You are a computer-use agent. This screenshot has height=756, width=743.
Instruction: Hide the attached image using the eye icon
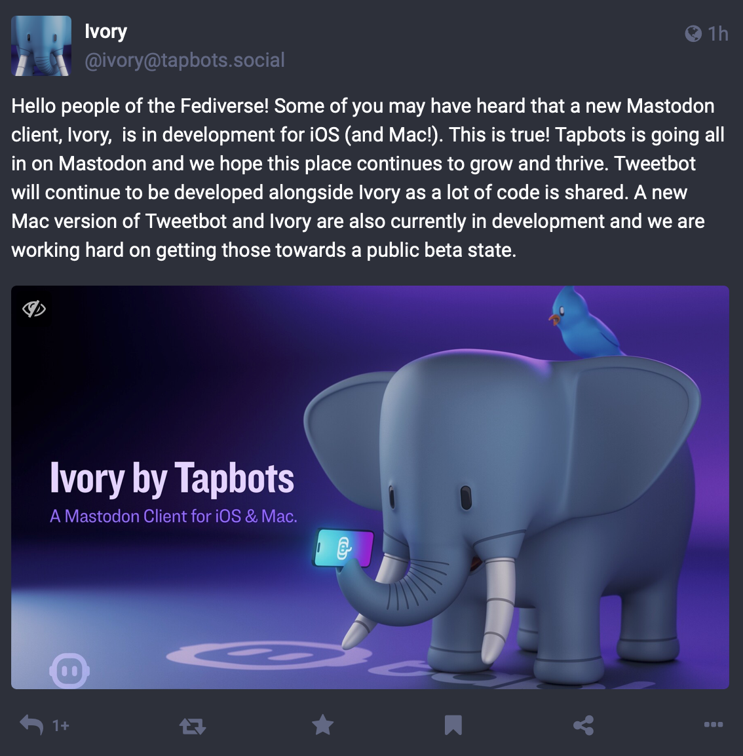34,309
